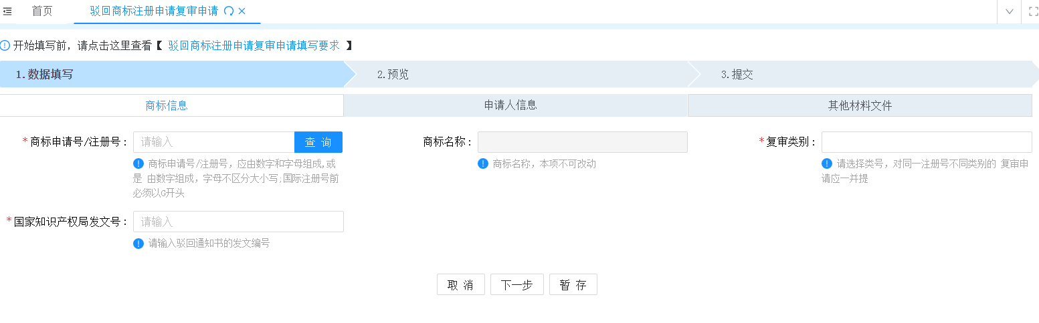Image resolution: width=1039 pixels, height=323 pixels.
Task: Click the refresh icon on the active tab
Action: [x=229, y=11]
